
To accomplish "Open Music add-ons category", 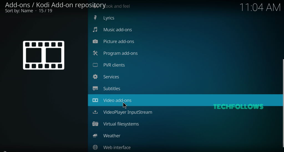I will (x=185, y=30).
